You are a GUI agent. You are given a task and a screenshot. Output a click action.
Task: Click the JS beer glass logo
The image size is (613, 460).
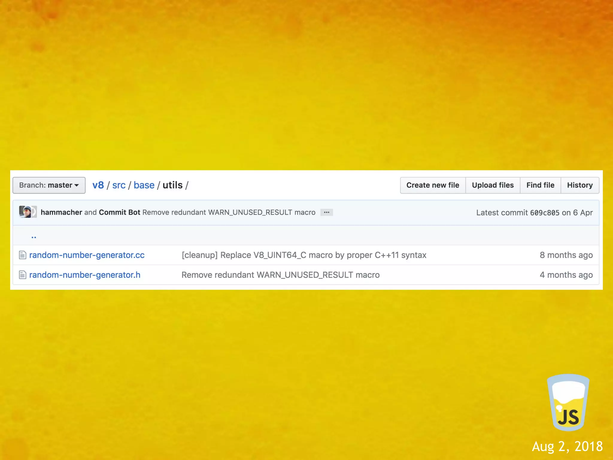(568, 402)
